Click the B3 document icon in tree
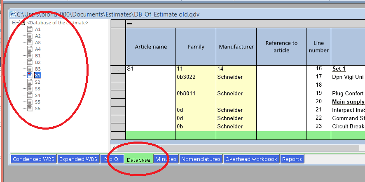The height and width of the screenshot is (182, 365). pyautogui.click(x=30, y=69)
